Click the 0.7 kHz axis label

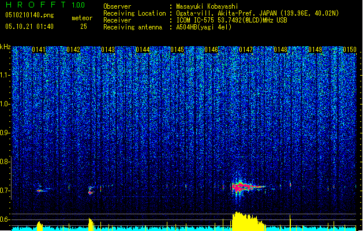click(5, 191)
